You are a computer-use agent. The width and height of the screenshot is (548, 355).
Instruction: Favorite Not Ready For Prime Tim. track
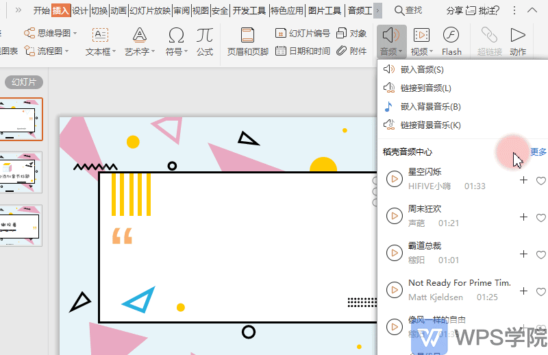(x=541, y=292)
